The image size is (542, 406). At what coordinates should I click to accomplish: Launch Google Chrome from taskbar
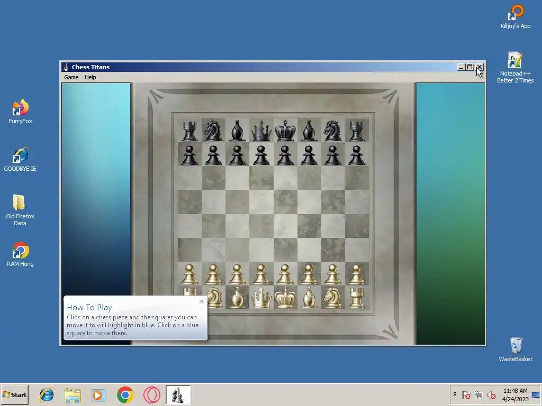tap(125, 395)
